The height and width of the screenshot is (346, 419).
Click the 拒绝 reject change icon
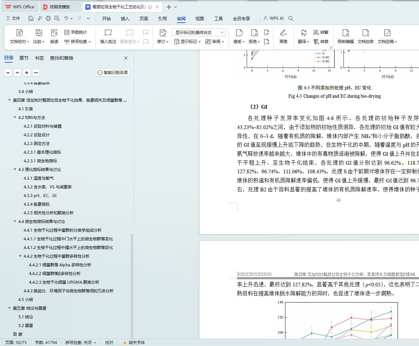coord(254,33)
